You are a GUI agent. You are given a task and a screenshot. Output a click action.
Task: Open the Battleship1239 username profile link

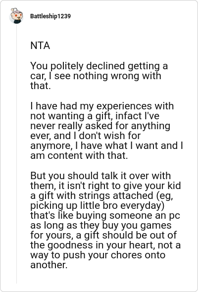(x=50, y=16)
